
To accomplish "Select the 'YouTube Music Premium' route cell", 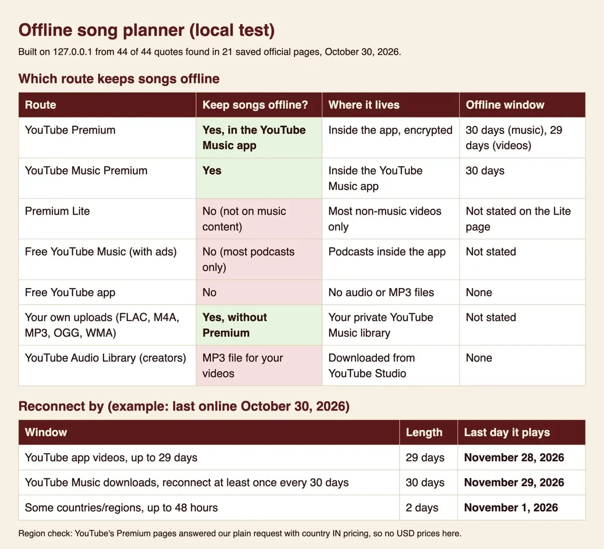I will click(107, 178).
